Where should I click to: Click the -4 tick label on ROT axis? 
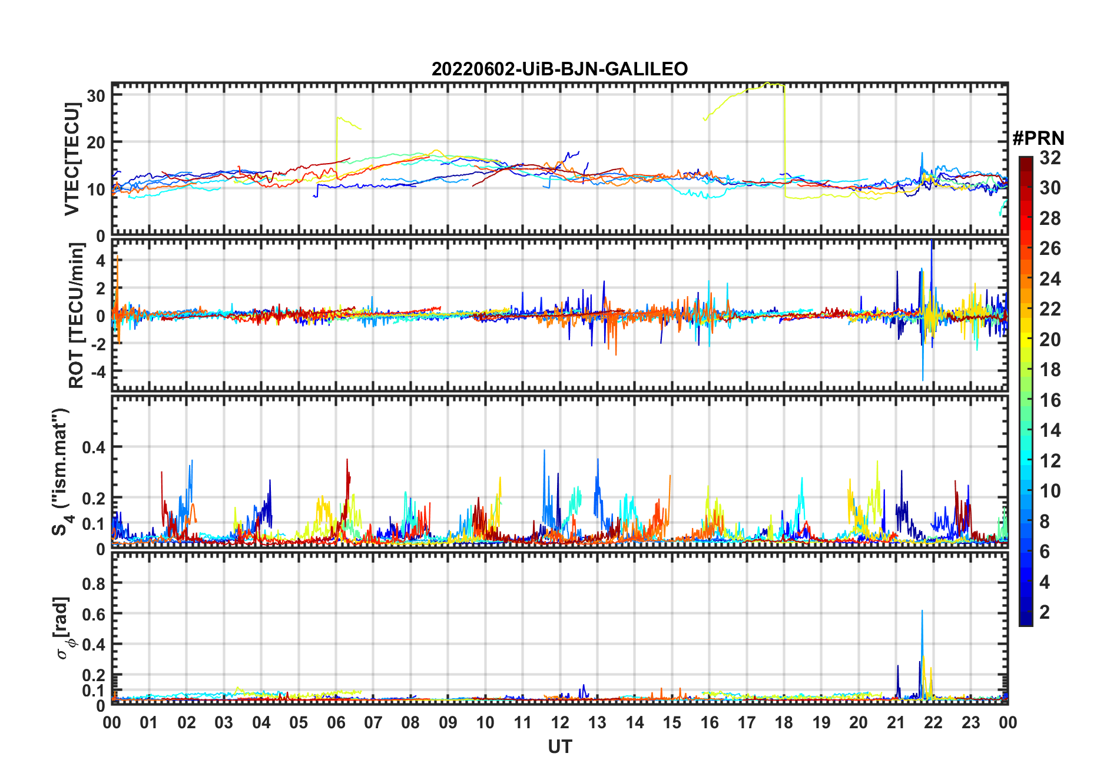97,372
